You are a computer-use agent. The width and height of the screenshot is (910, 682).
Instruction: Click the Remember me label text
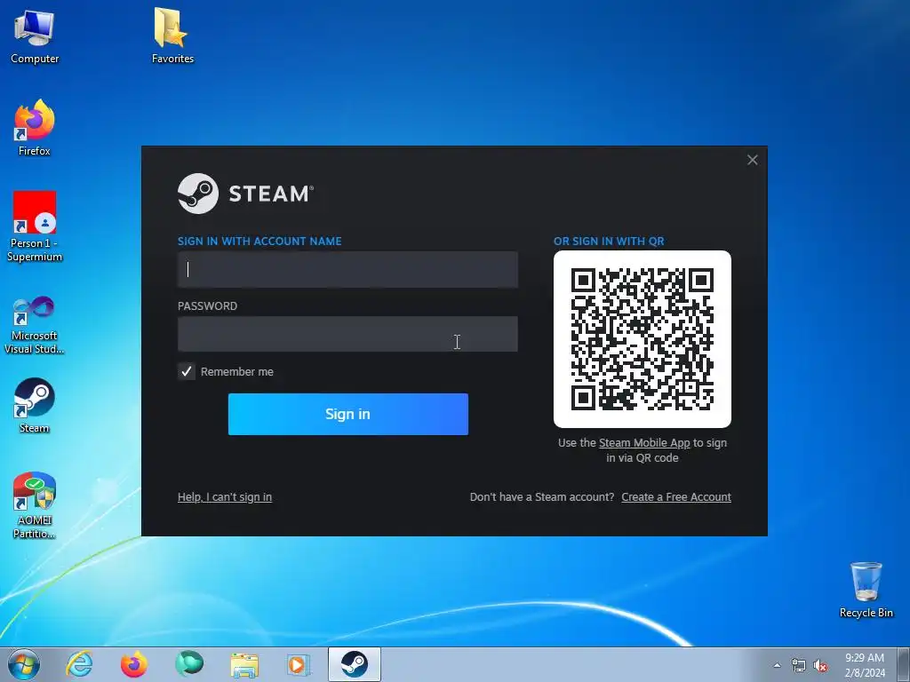point(236,372)
